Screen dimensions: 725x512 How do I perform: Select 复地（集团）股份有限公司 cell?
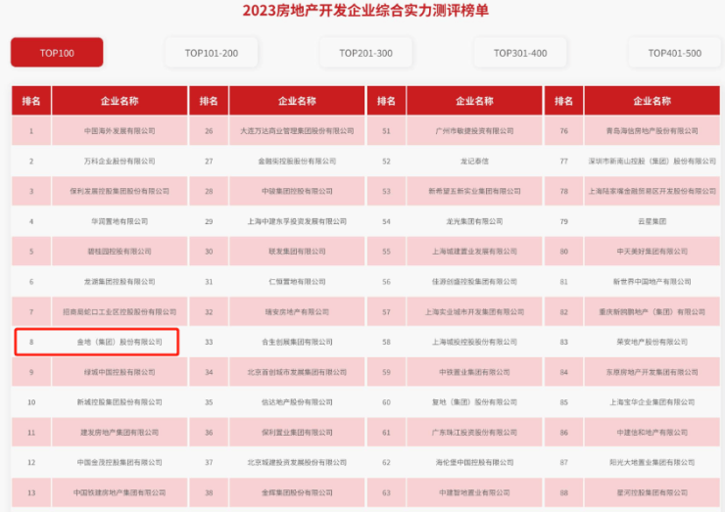(x=475, y=402)
